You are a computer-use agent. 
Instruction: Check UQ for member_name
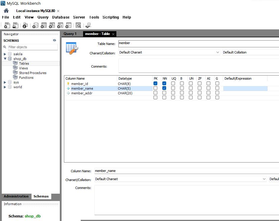click(173, 88)
